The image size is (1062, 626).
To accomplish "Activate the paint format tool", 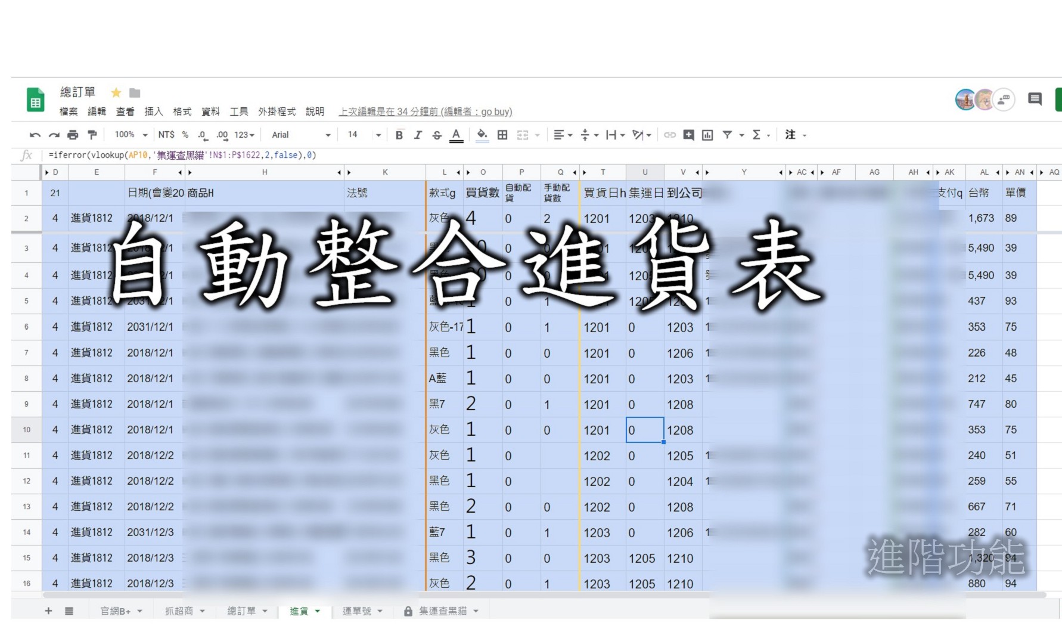I will [x=92, y=135].
